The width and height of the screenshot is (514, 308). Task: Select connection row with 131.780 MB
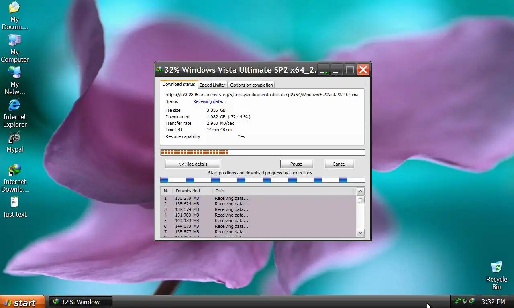pyautogui.click(x=258, y=215)
